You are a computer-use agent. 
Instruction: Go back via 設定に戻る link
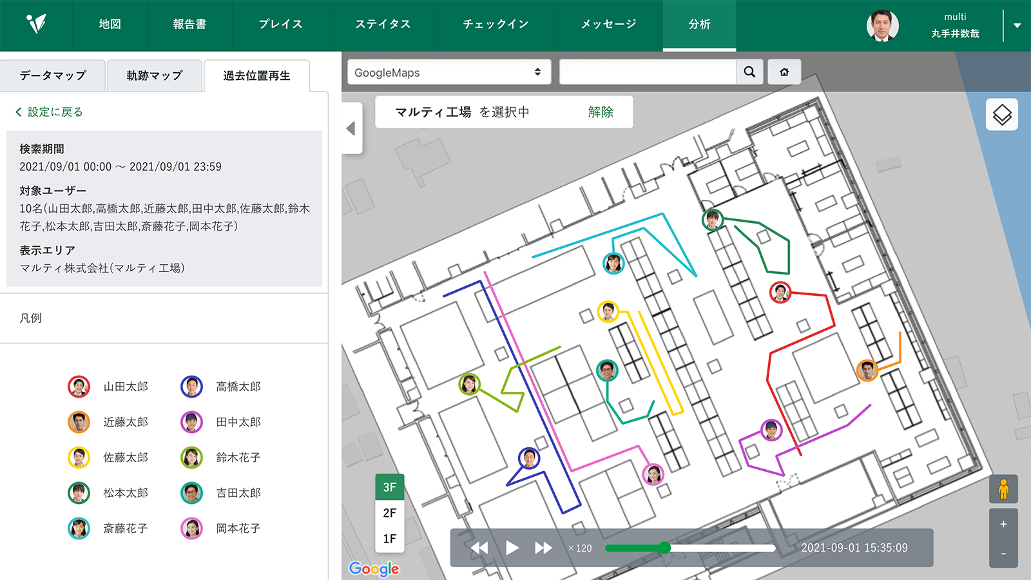click(49, 111)
